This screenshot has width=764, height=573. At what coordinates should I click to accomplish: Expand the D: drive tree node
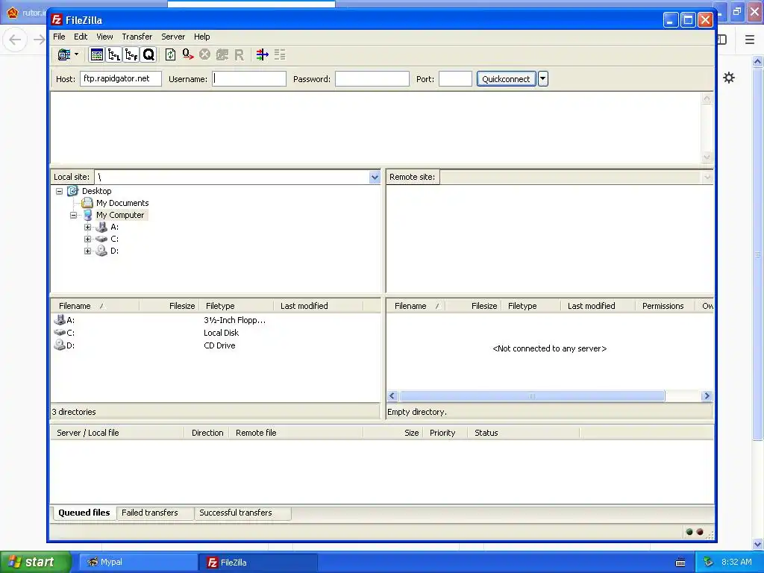coord(88,251)
